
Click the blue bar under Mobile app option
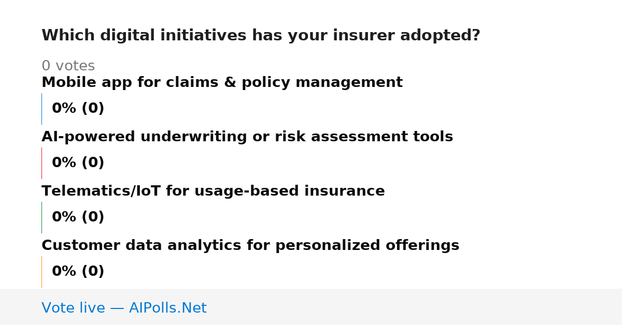pos(42,109)
